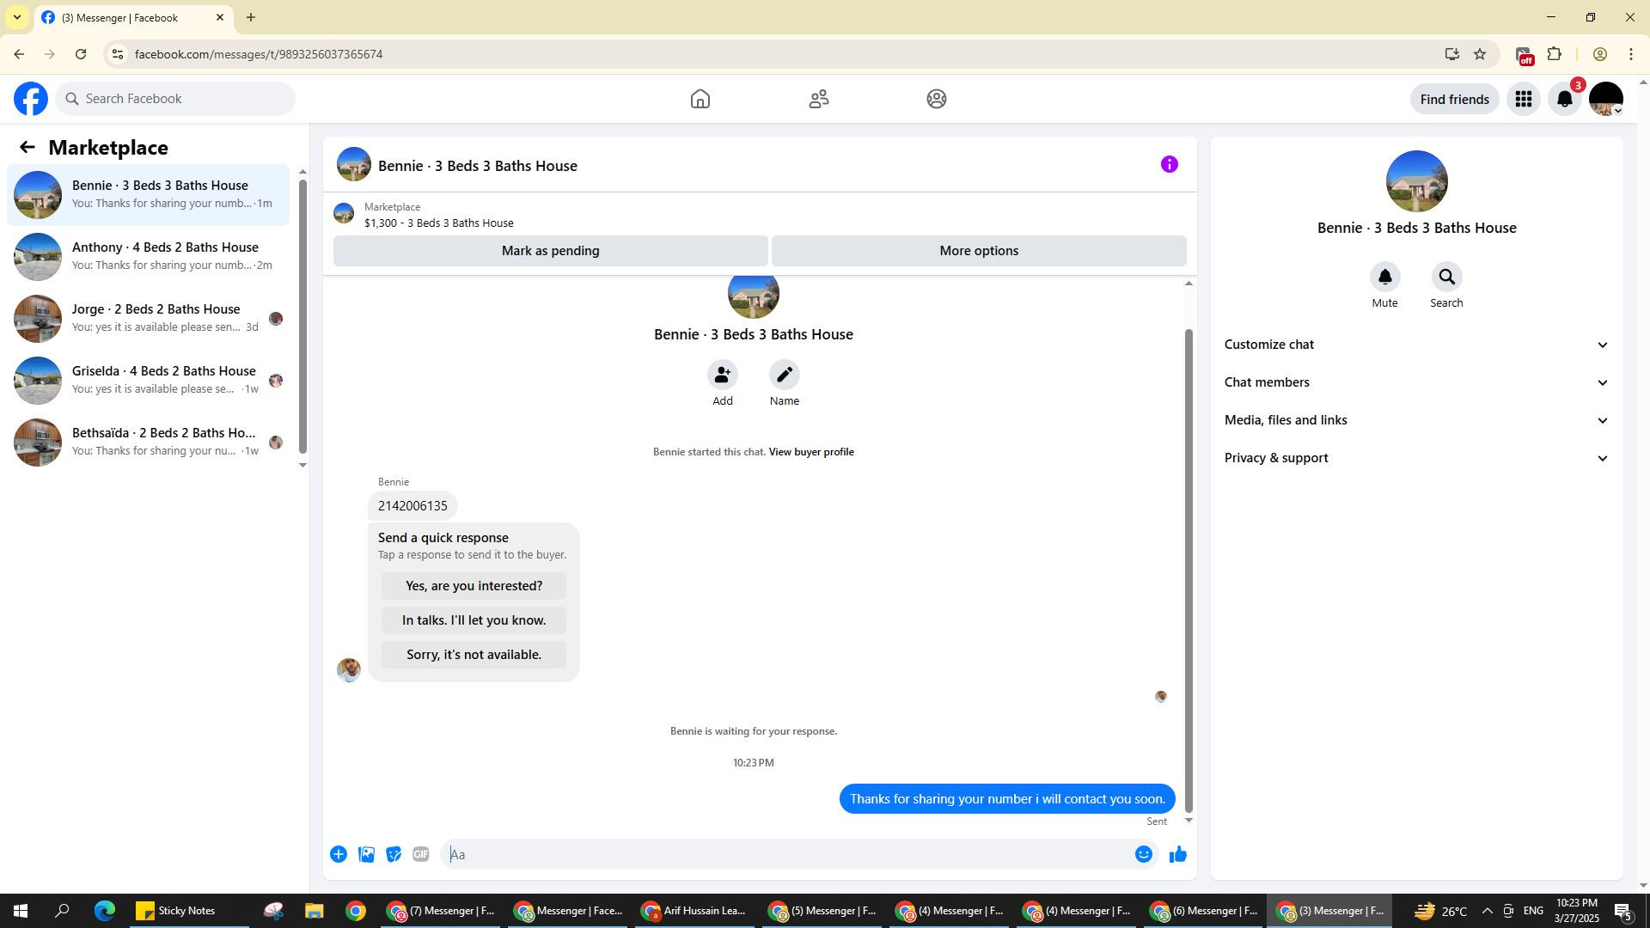Go back from Marketplace chats list
Viewport: 1650px width, 928px height.
pyautogui.click(x=27, y=148)
